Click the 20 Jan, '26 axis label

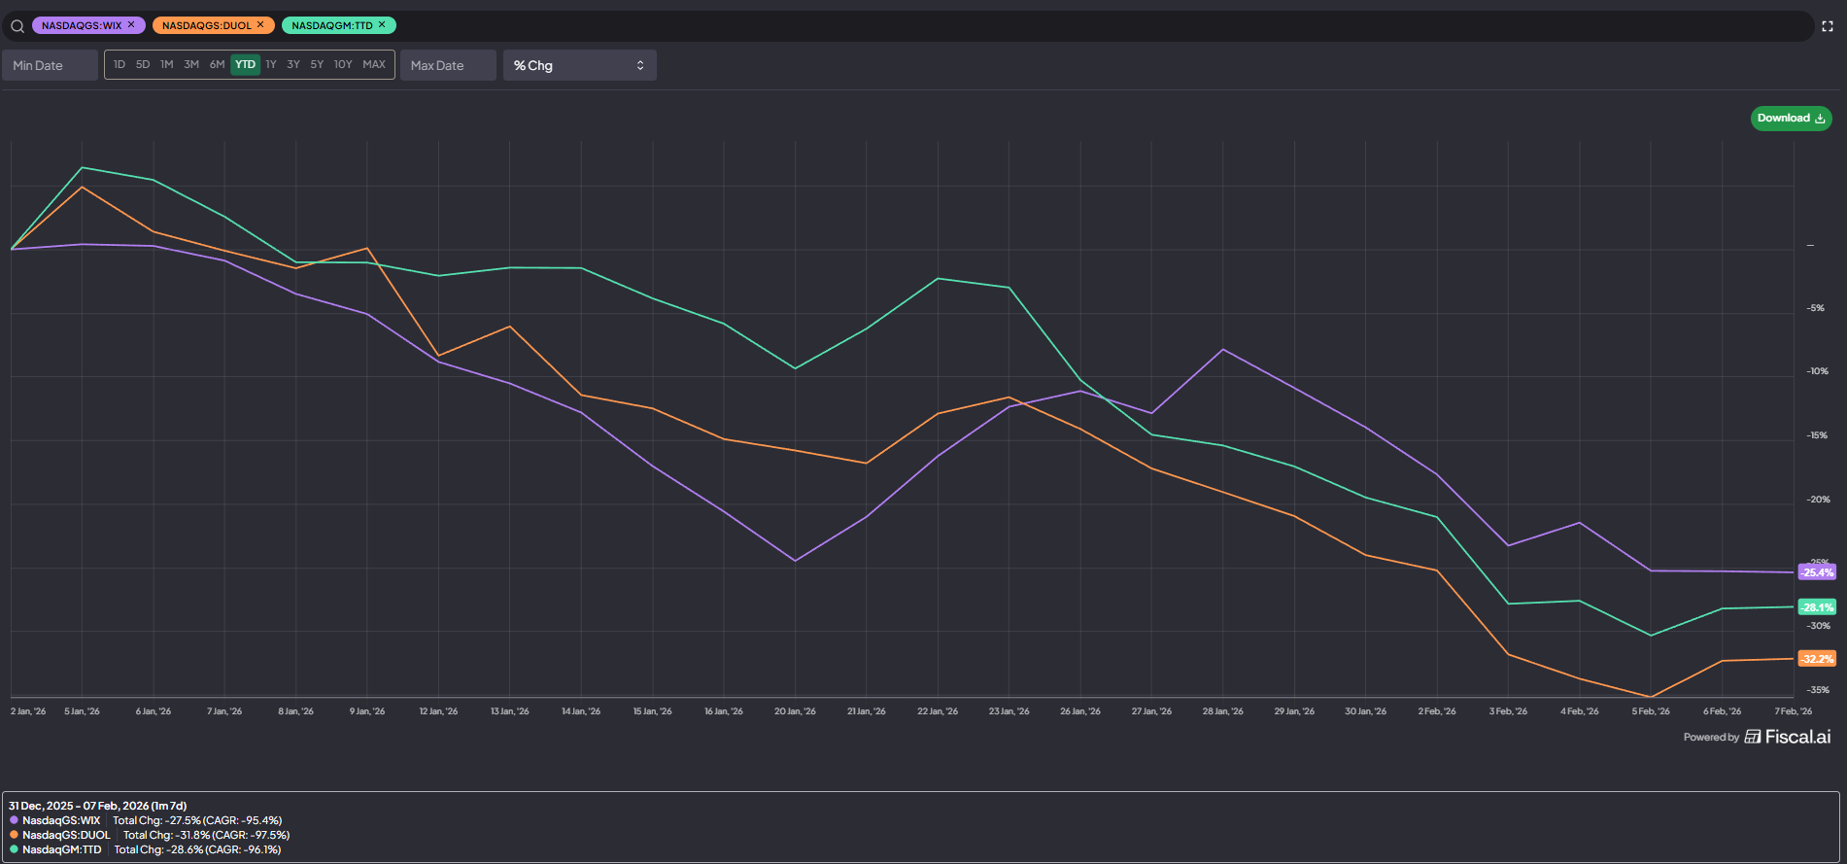795,711
